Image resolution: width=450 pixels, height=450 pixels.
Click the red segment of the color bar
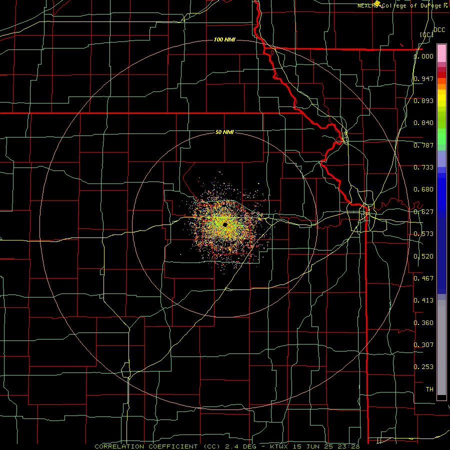coord(441,75)
